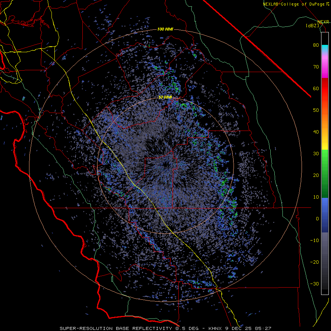This screenshot has height=331, width=331.
Task: Click the Super-Resolution Base Reflectivity caption text
Action: tap(116, 328)
